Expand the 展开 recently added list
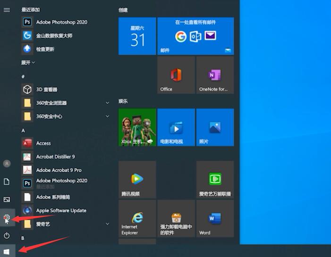This screenshot has width=331, height=257. 28,63
